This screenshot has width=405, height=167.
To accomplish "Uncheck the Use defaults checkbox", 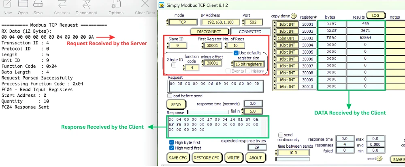I will coord(236,53).
